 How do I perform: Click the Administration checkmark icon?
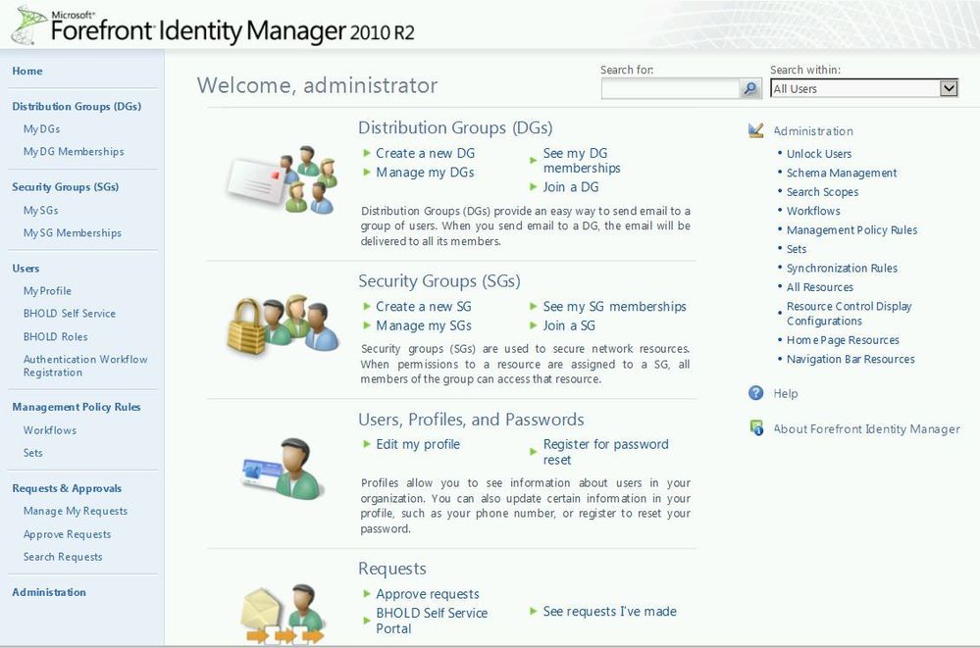pyautogui.click(x=756, y=130)
